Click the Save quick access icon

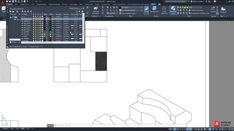13,1
